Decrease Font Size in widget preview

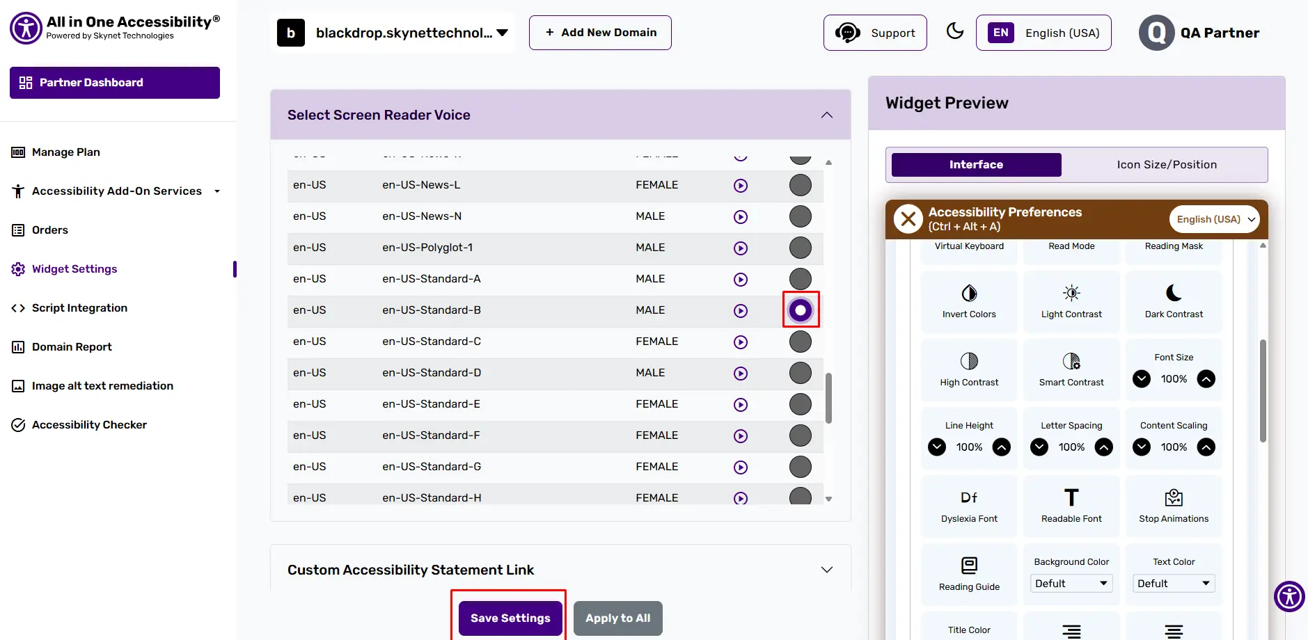click(1142, 379)
